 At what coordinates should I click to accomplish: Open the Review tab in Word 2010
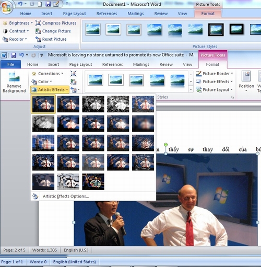pos(166,64)
